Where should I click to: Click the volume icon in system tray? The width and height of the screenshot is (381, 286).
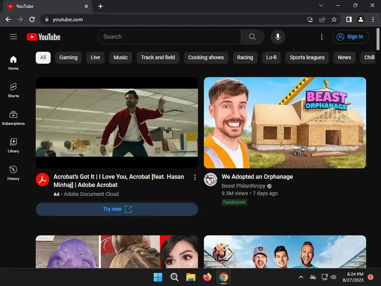tap(333, 277)
